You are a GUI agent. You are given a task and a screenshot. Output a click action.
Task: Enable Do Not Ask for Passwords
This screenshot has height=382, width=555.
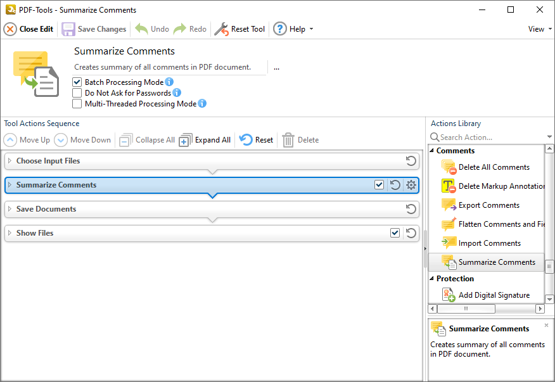(77, 92)
